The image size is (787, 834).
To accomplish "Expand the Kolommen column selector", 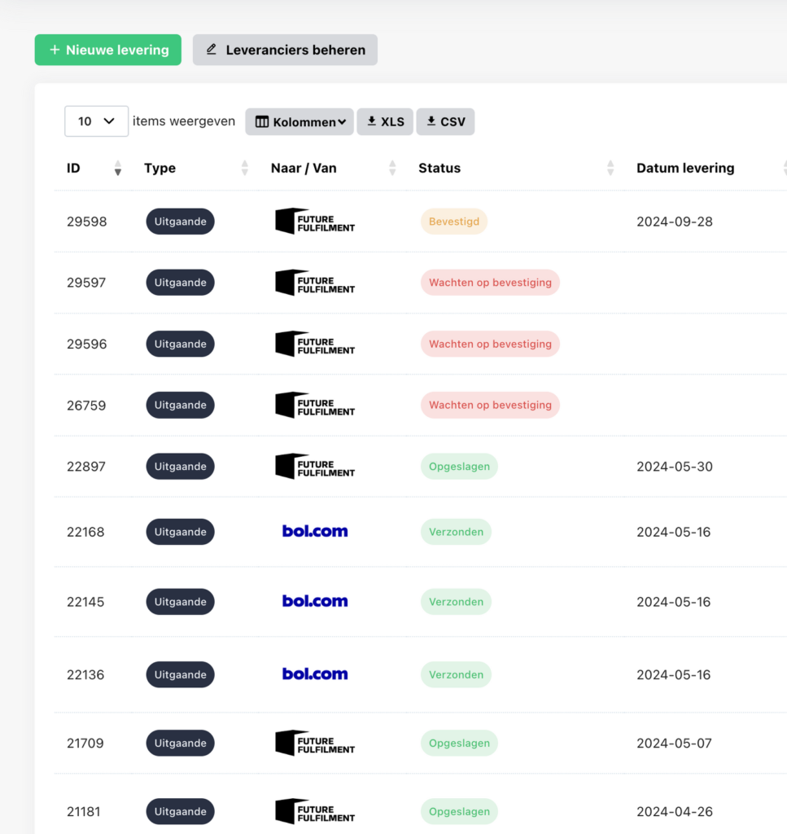I will [x=299, y=121].
